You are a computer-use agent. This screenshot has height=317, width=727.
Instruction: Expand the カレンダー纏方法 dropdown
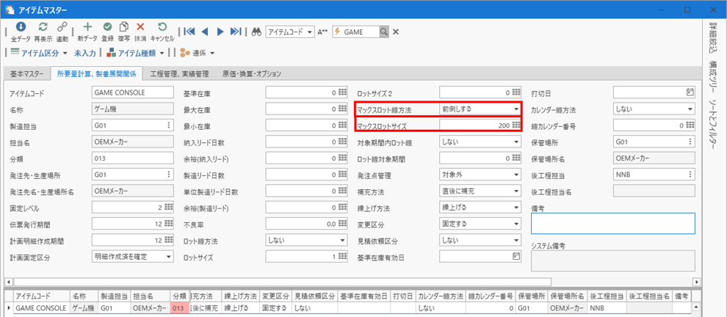[690, 109]
